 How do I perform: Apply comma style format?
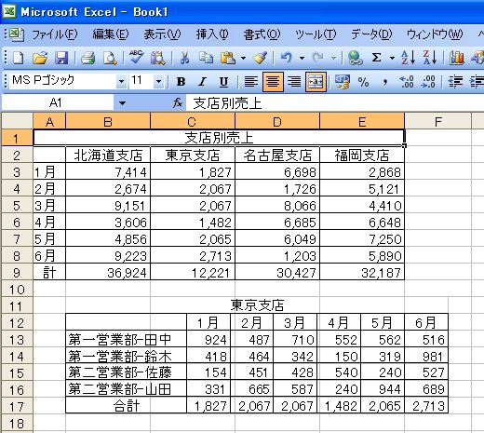point(385,82)
